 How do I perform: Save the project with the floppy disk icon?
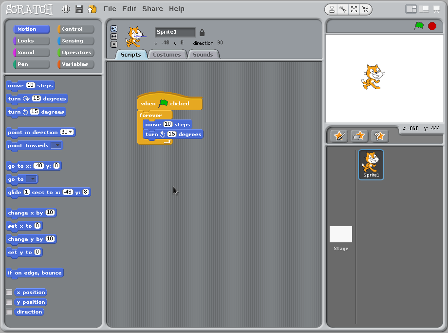pyautogui.click(x=79, y=9)
